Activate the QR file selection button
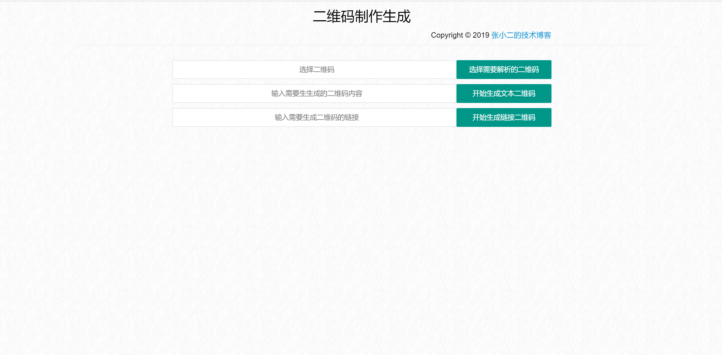This screenshot has height=355, width=722. click(x=504, y=69)
